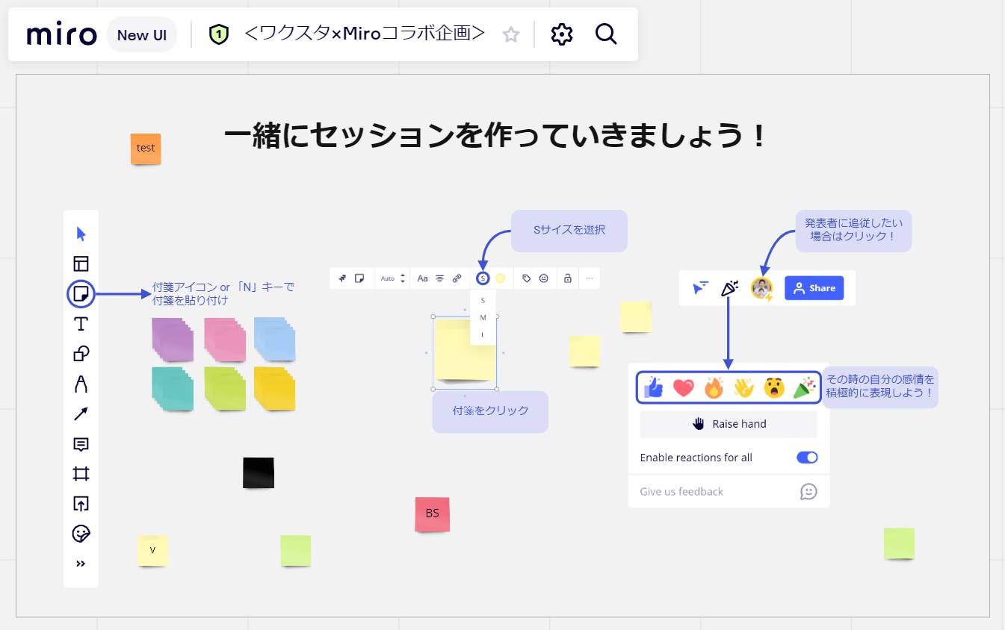Choose S in the size list

pos(483,300)
